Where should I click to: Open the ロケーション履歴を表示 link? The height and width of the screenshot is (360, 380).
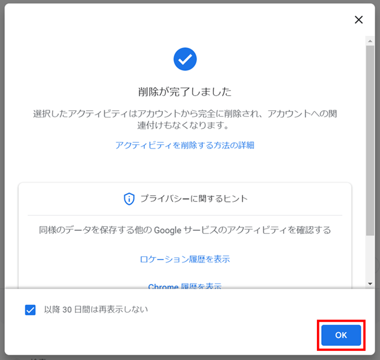[185, 259]
